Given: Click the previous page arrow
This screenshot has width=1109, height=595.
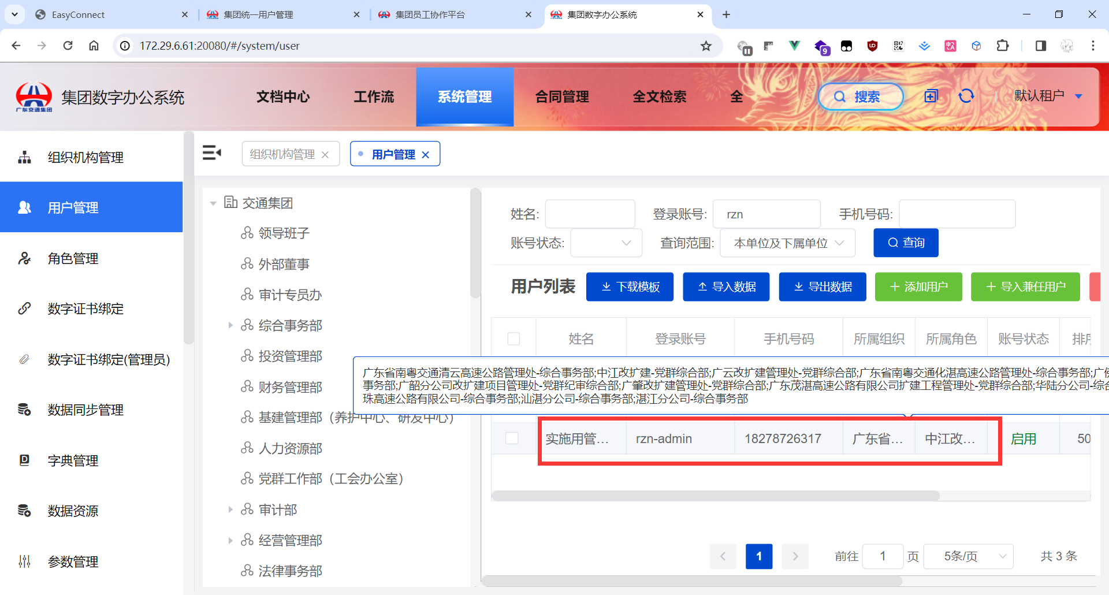Looking at the screenshot, I should click(x=723, y=556).
